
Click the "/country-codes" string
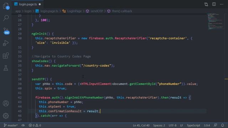(x=96, y=65)
